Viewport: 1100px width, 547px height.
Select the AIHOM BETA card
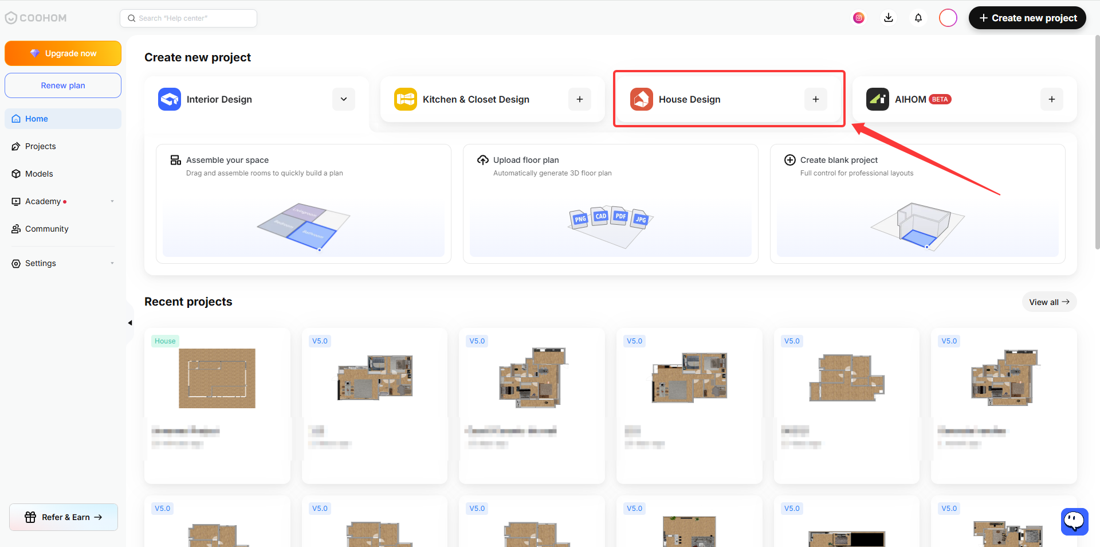click(x=965, y=99)
